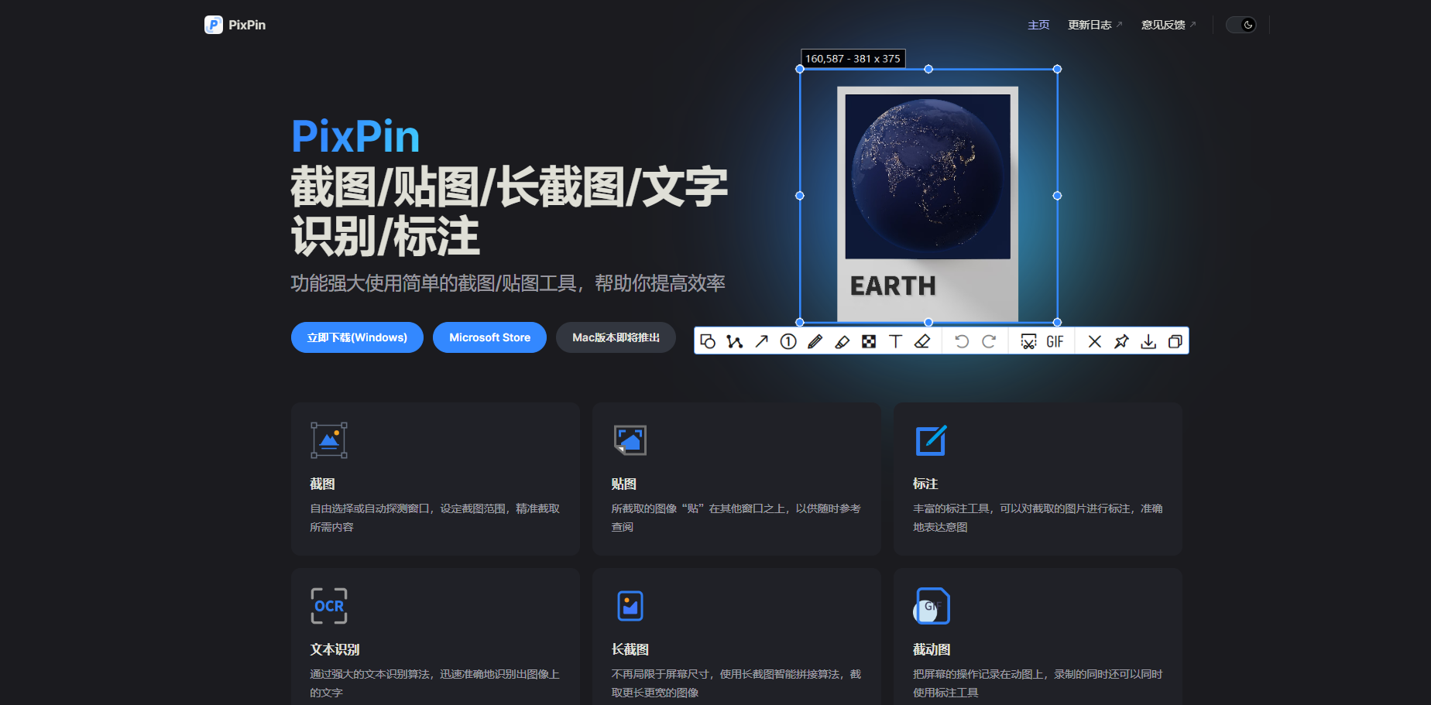The image size is (1431, 705).
Task: Click the PixPin logo icon
Action: point(214,25)
